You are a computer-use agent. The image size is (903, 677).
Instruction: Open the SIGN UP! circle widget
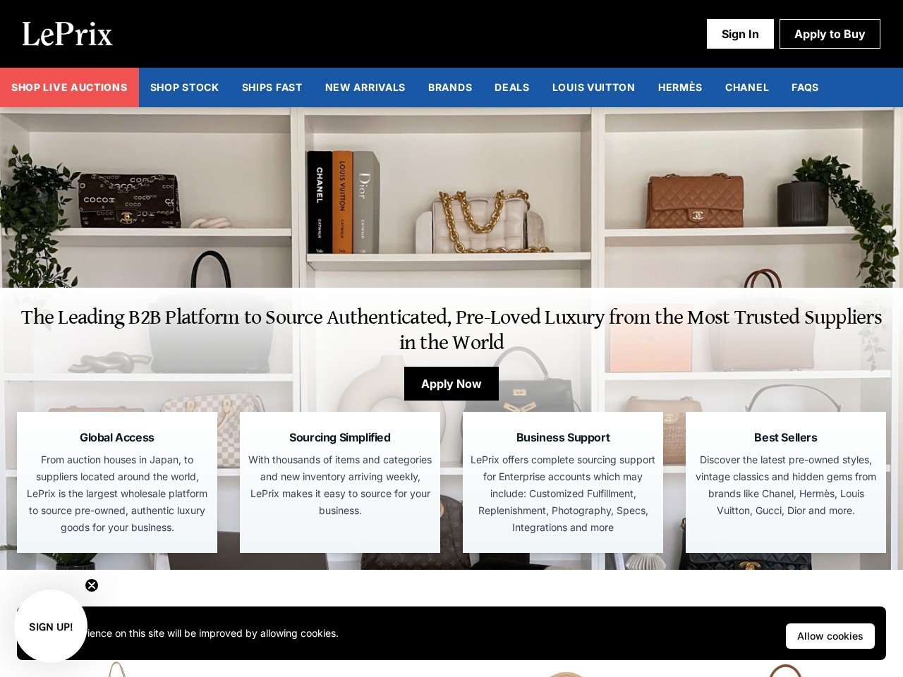click(51, 626)
